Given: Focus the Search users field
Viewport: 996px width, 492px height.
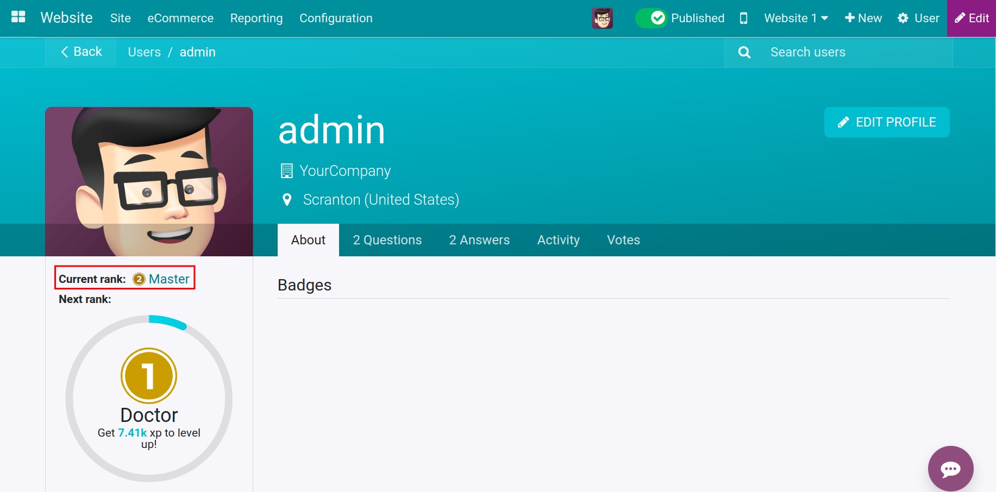Looking at the screenshot, I should click(857, 52).
